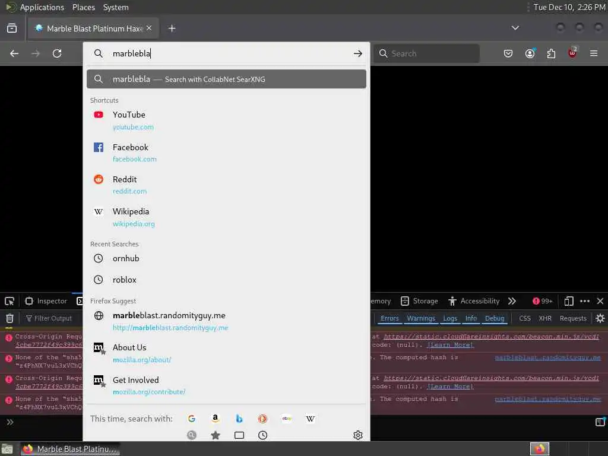Select the marblebla SearXNG search suggestion

[x=226, y=79]
